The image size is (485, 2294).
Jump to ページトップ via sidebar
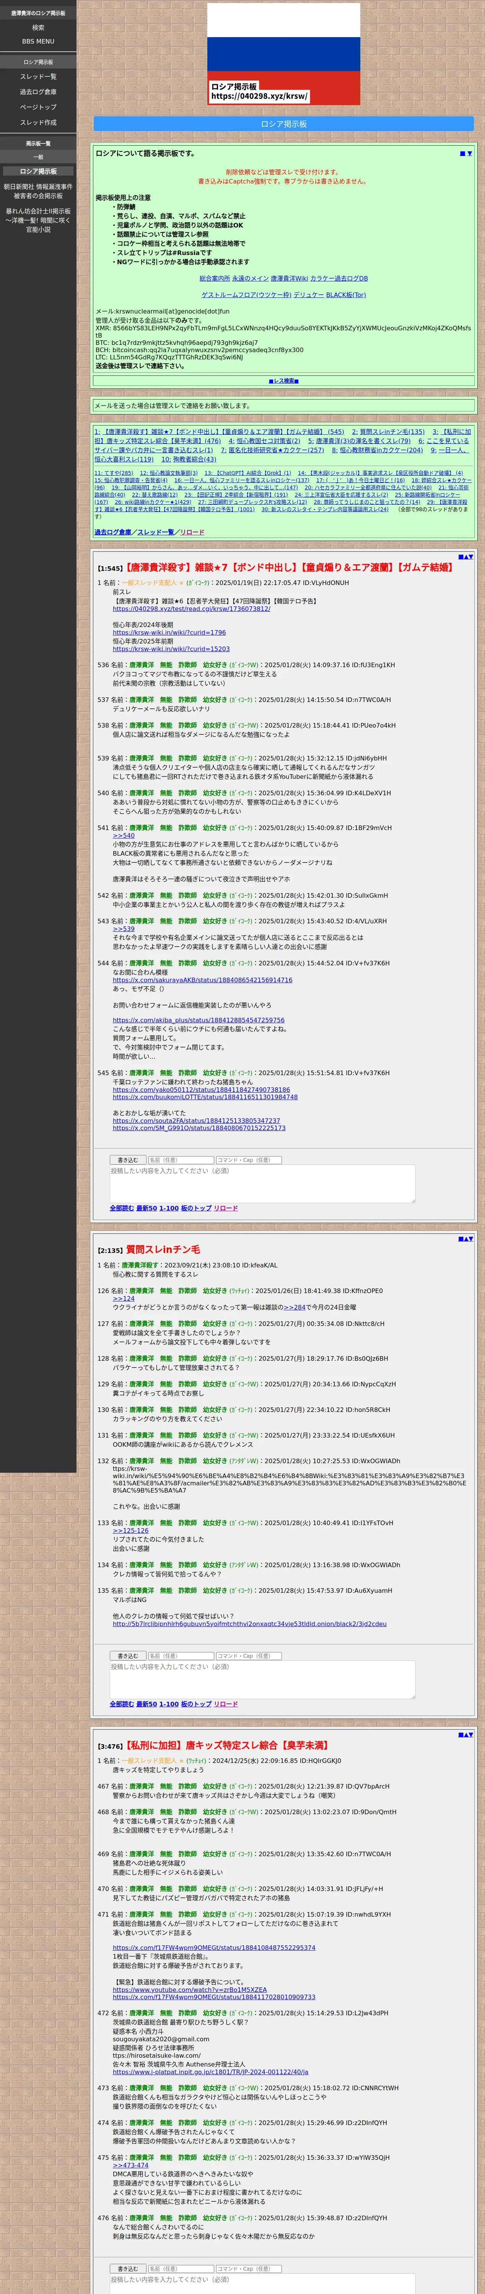[38, 107]
